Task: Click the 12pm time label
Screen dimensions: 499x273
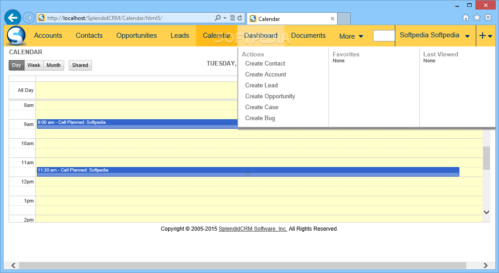Action: coord(27,182)
